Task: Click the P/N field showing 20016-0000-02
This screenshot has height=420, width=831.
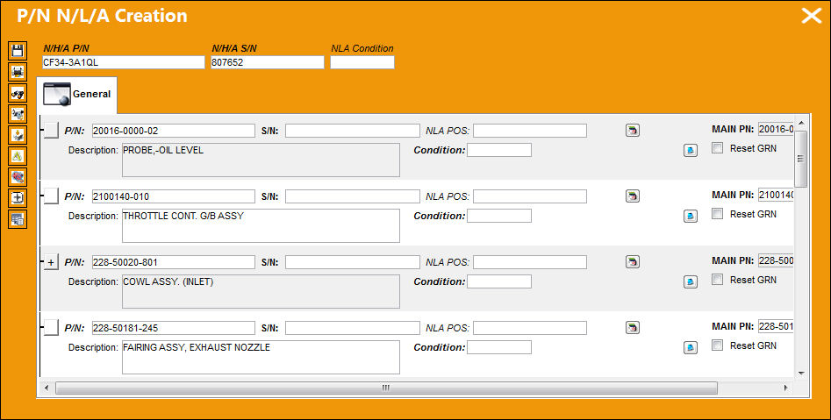Action: tap(173, 131)
